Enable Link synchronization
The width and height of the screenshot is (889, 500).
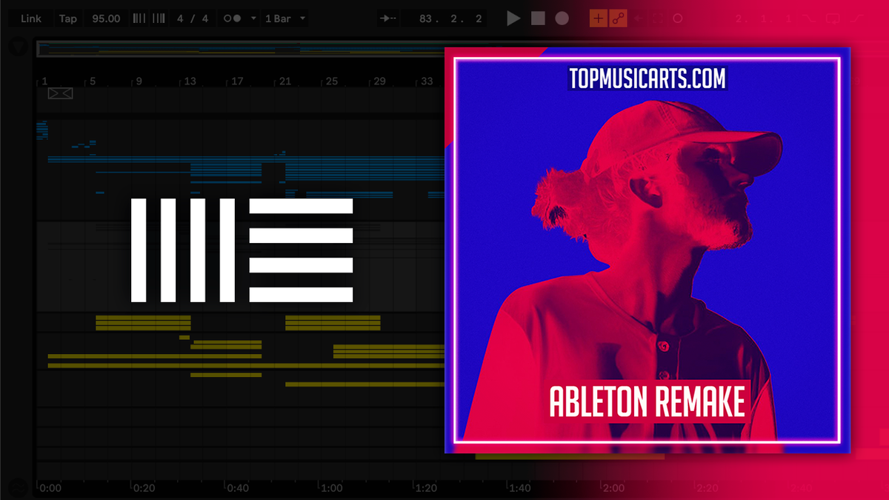tap(30, 18)
